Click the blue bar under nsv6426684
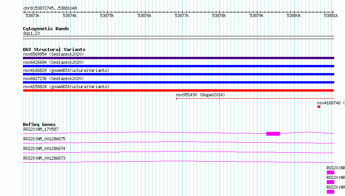 tap(178, 66)
